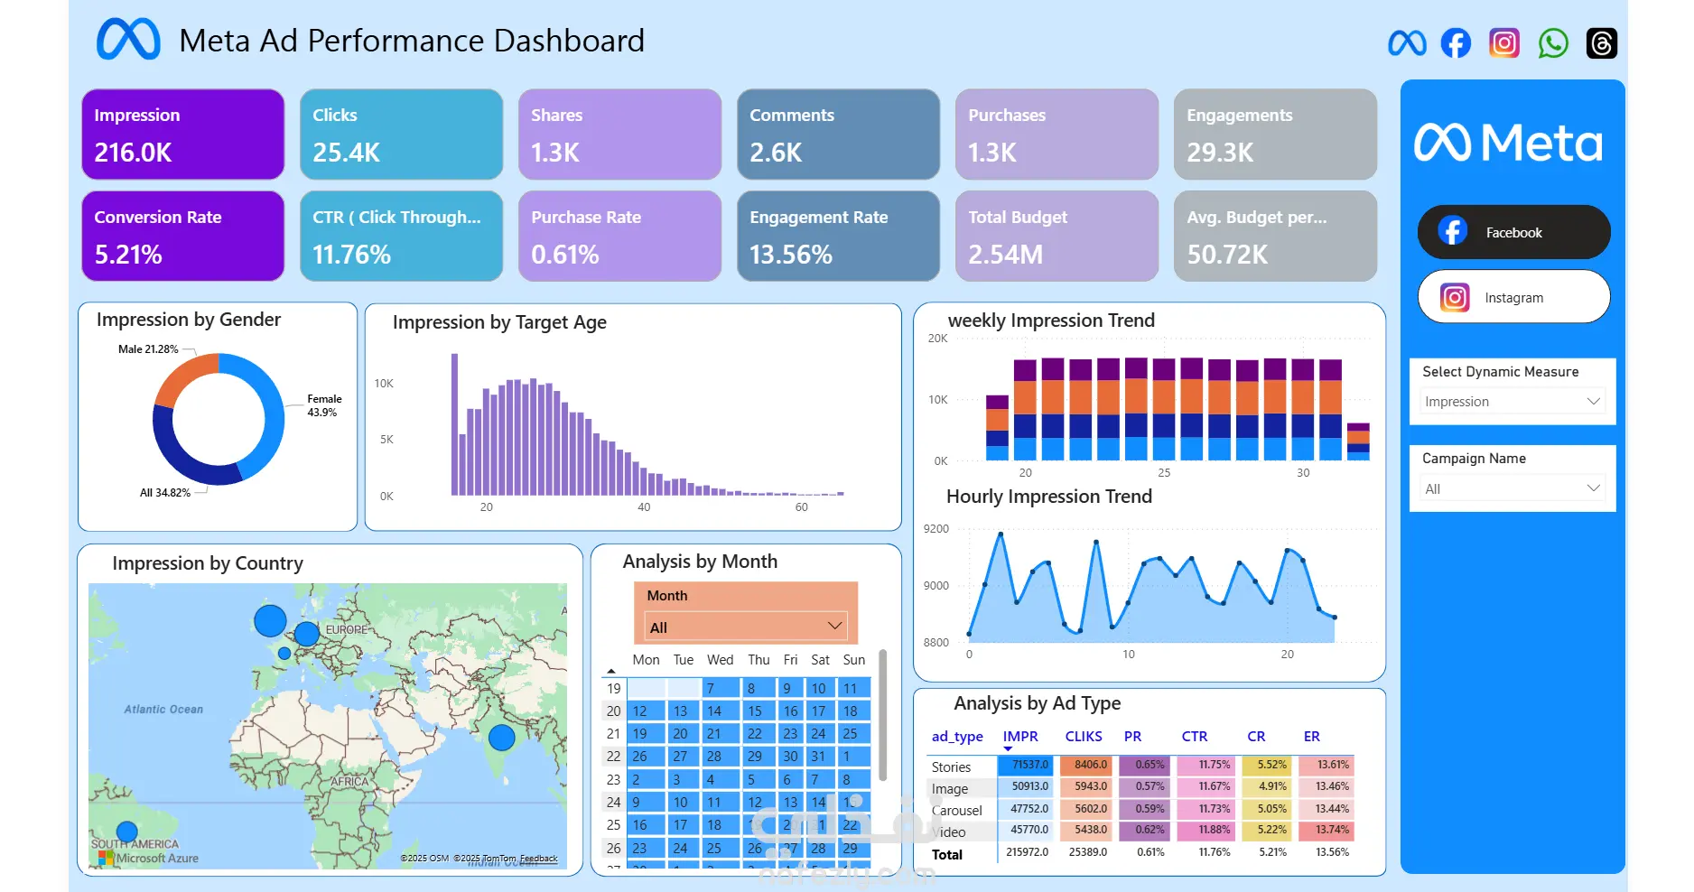Click the 'Hourly Impression Trend' chart title
This screenshot has height=892, width=1694.
(1049, 497)
